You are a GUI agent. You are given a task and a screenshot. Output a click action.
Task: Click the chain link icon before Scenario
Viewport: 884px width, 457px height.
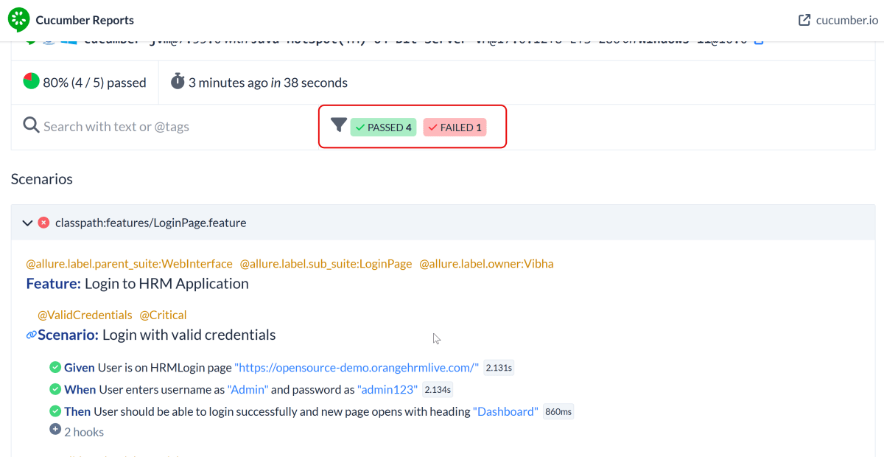pos(31,335)
